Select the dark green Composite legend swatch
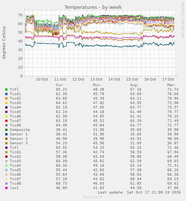The width and height of the screenshot is (186, 201). pyautogui.click(x=6, y=130)
